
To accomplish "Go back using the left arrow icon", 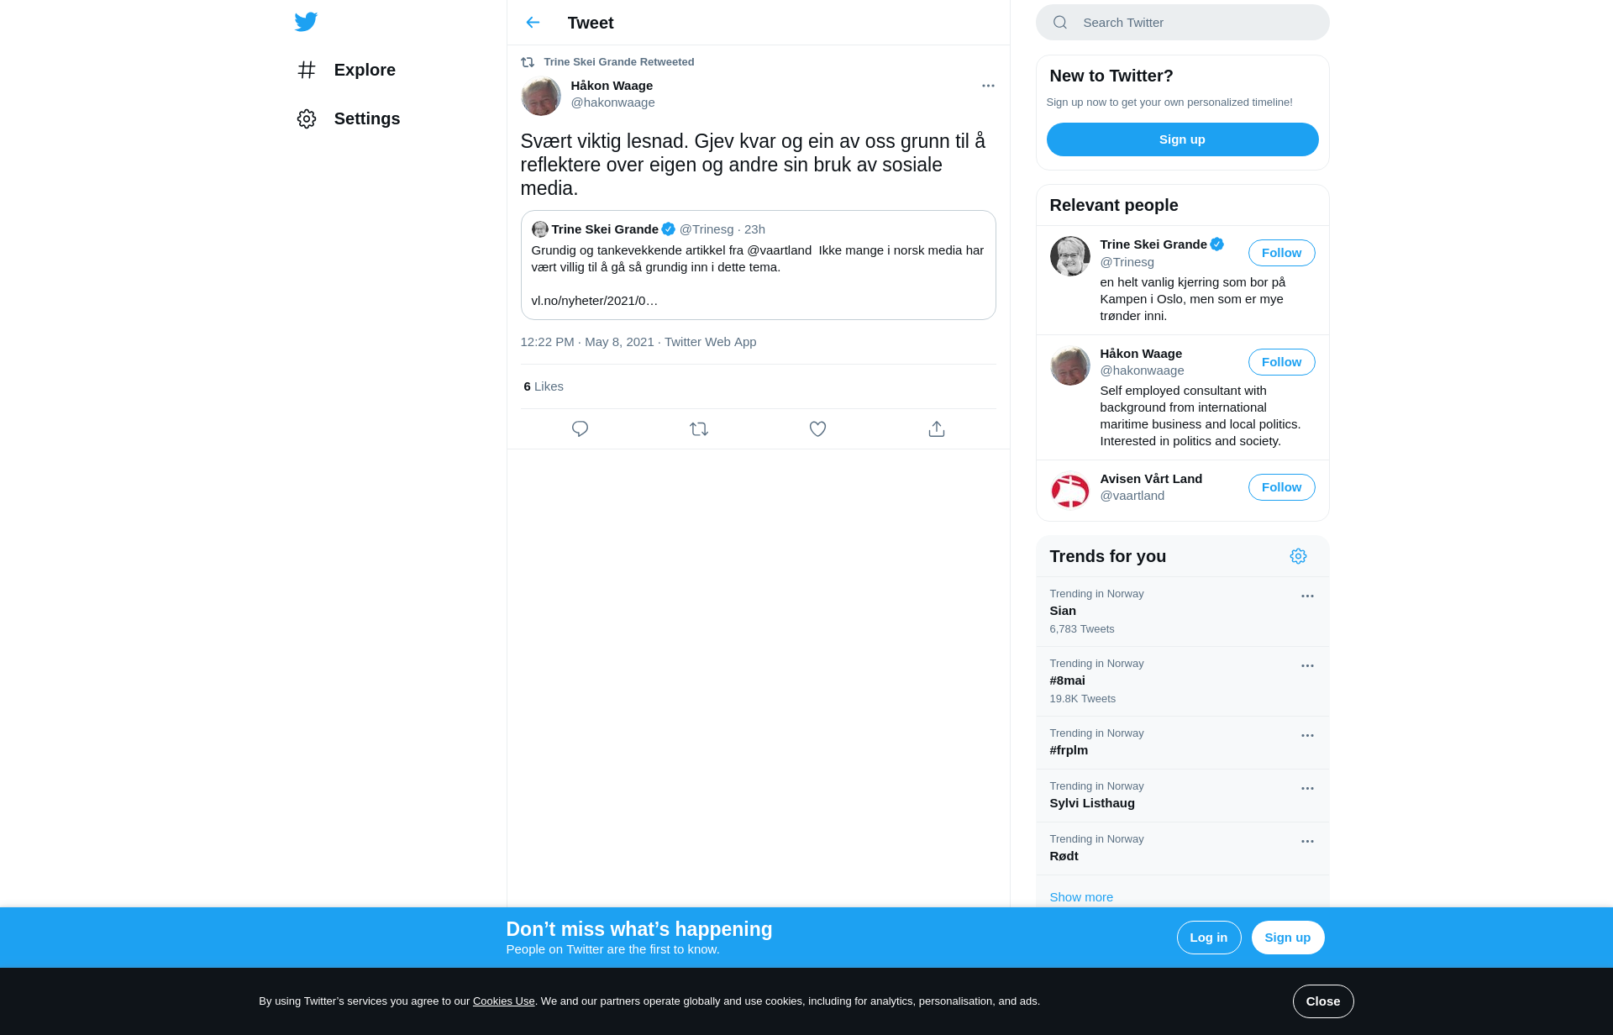I will [x=533, y=23].
